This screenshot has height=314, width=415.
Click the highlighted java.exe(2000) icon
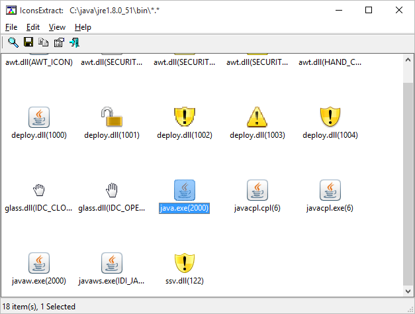point(185,190)
